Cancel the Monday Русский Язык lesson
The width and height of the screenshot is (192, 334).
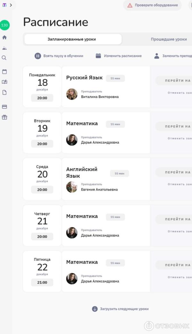180,93
